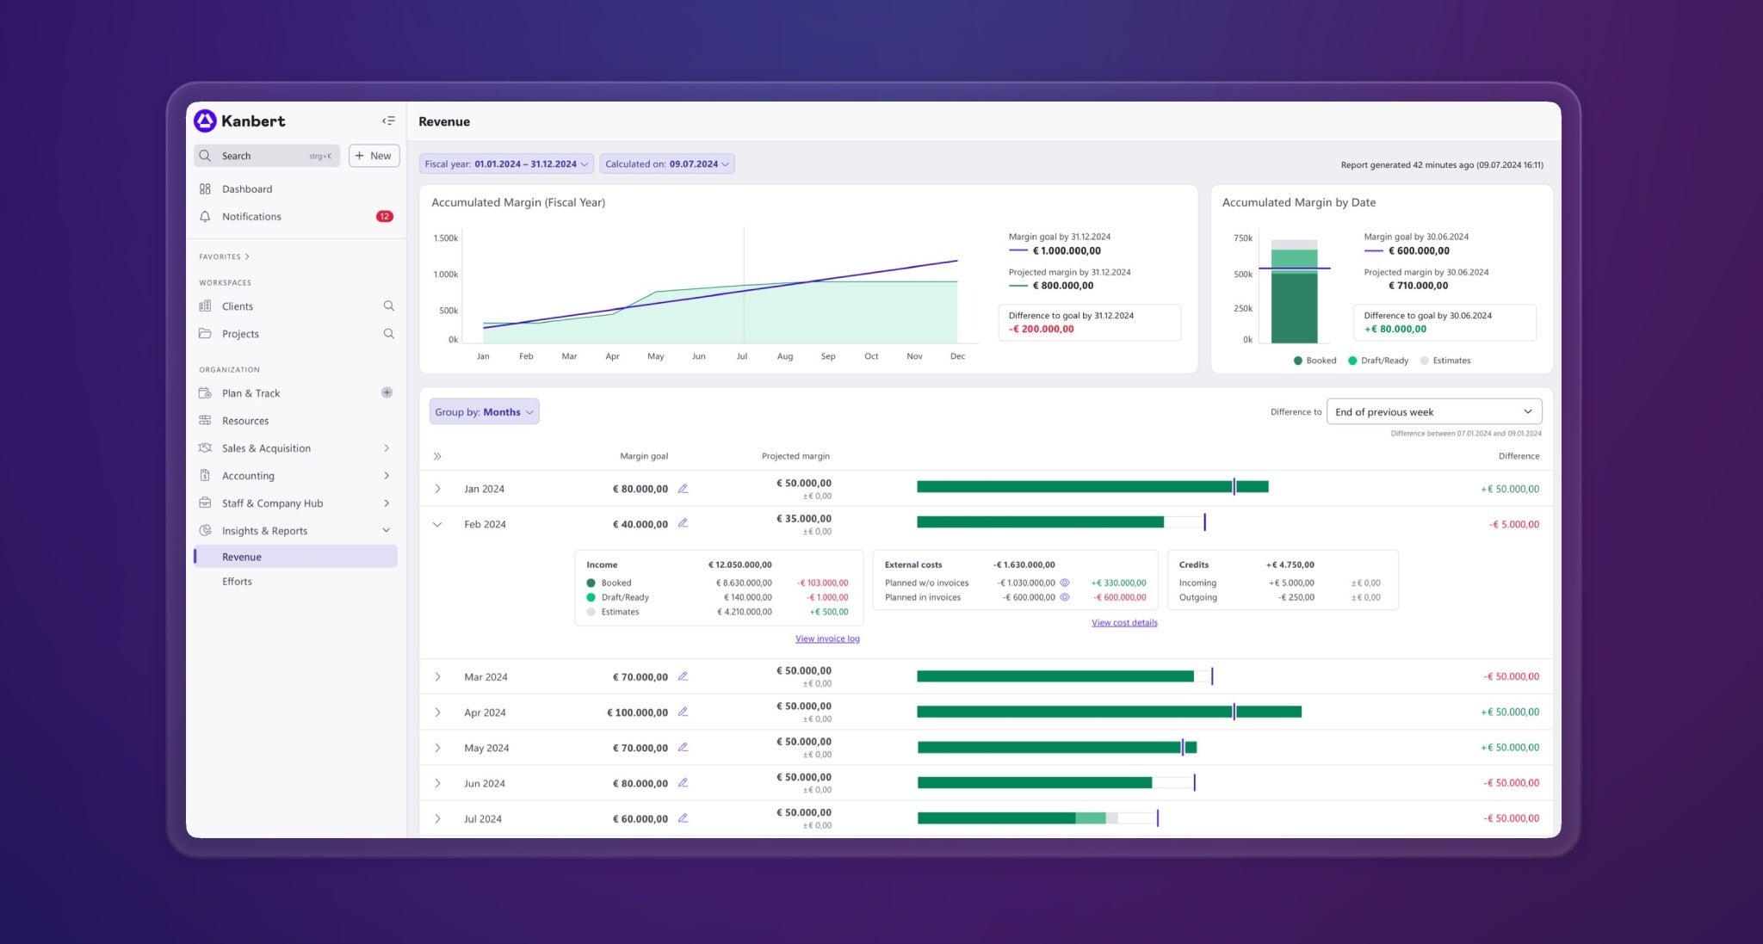Toggle eye icon for Planned in invoices

point(1065,597)
